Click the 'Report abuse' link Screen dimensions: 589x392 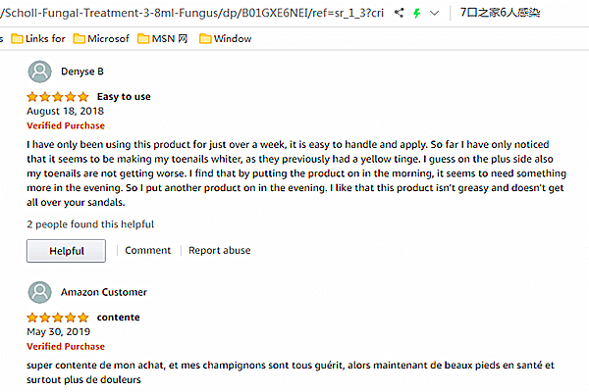pyautogui.click(x=219, y=251)
